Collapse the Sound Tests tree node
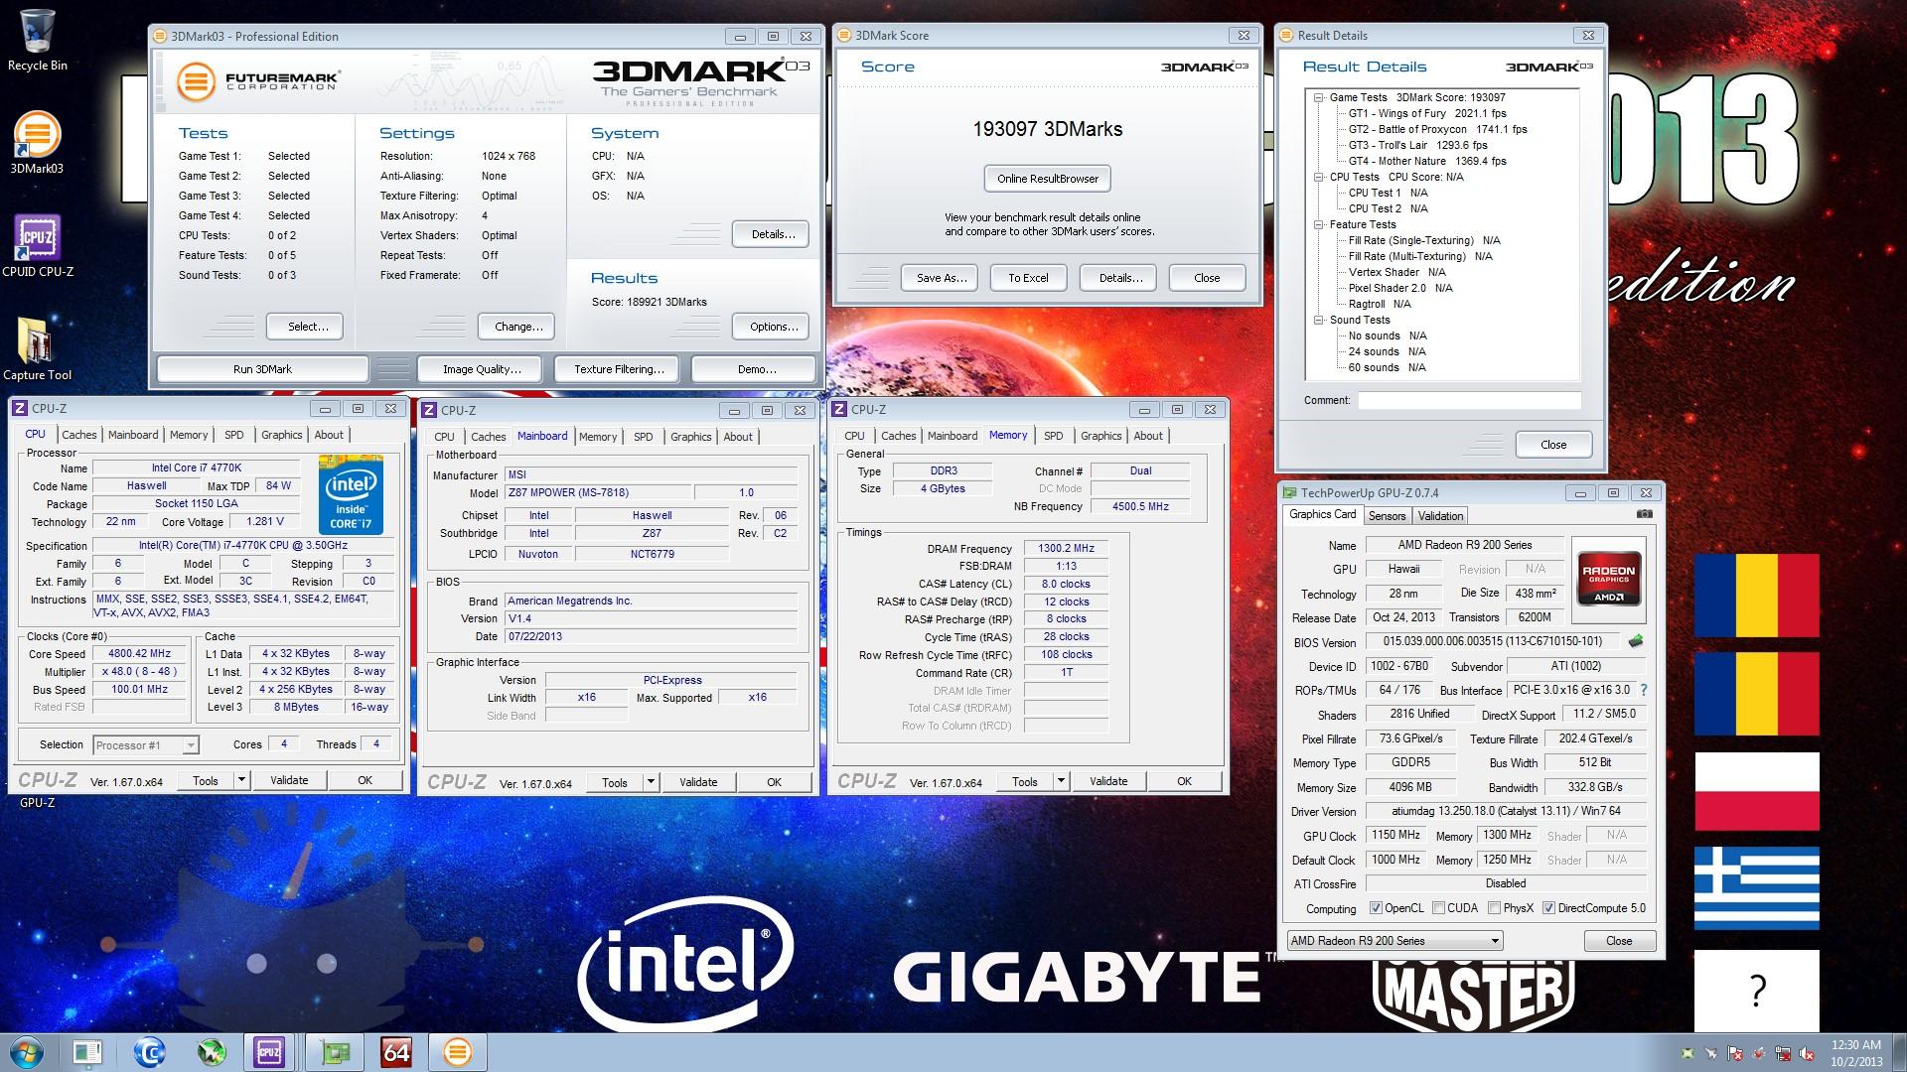The image size is (1907, 1072). (1319, 320)
